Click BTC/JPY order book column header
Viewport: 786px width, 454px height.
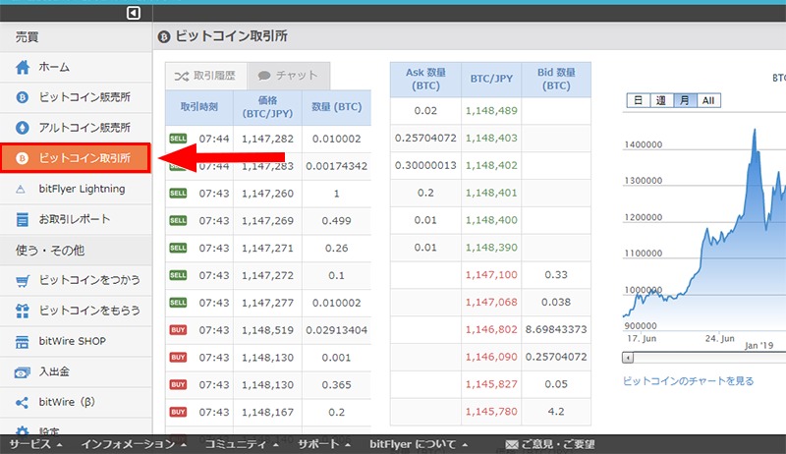coord(491,79)
